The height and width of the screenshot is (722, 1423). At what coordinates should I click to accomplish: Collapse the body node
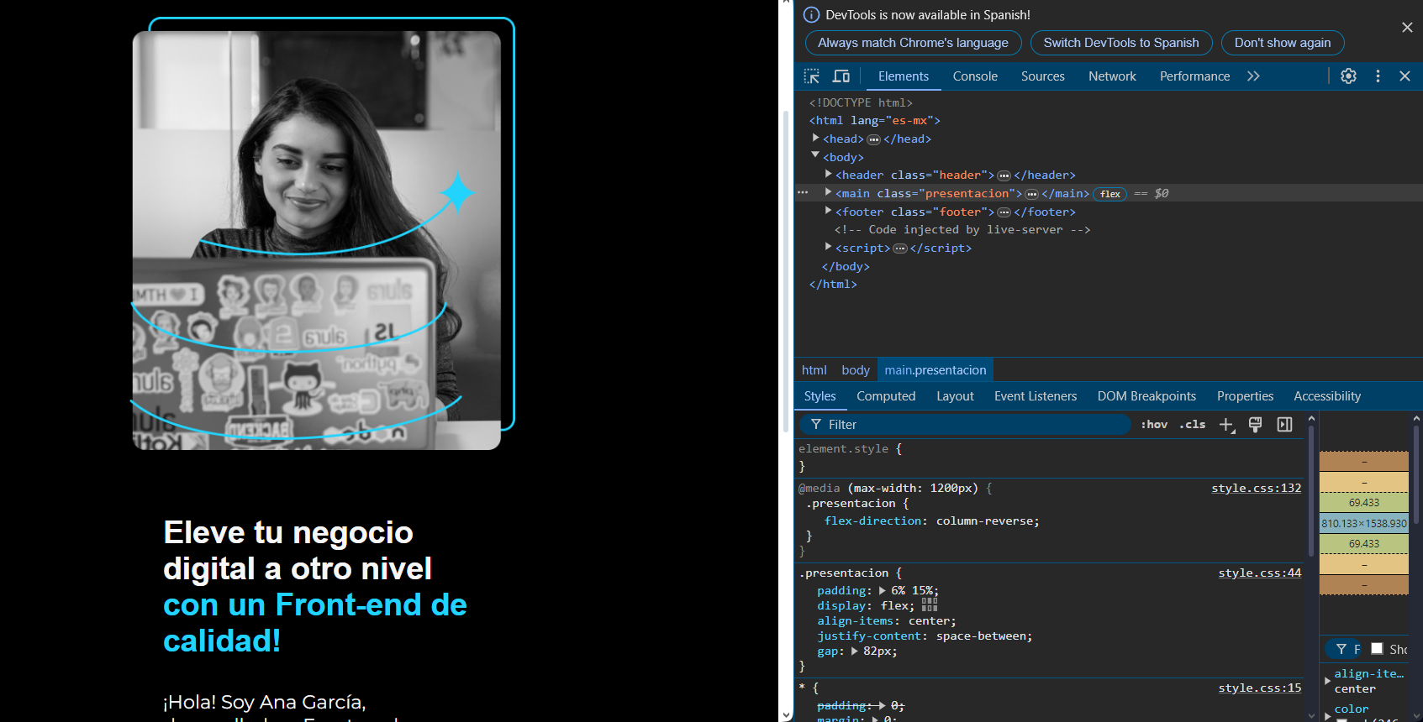click(815, 155)
